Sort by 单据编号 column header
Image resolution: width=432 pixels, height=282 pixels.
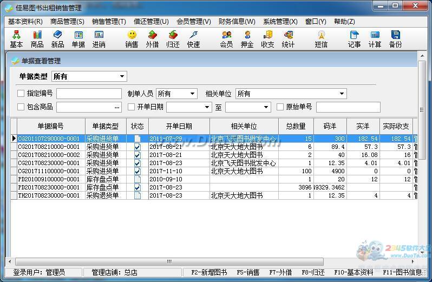[51, 126]
